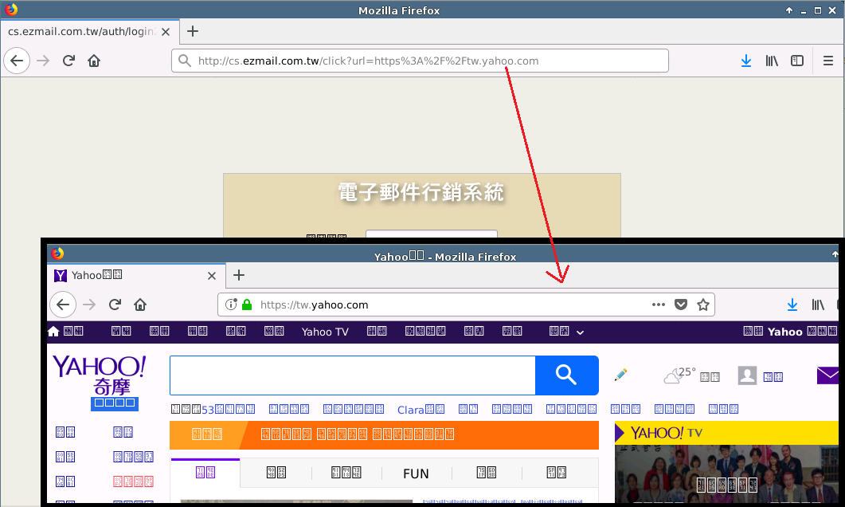Close the cs.ezmail.com.tw tab
845x507 pixels.
(x=166, y=32)
